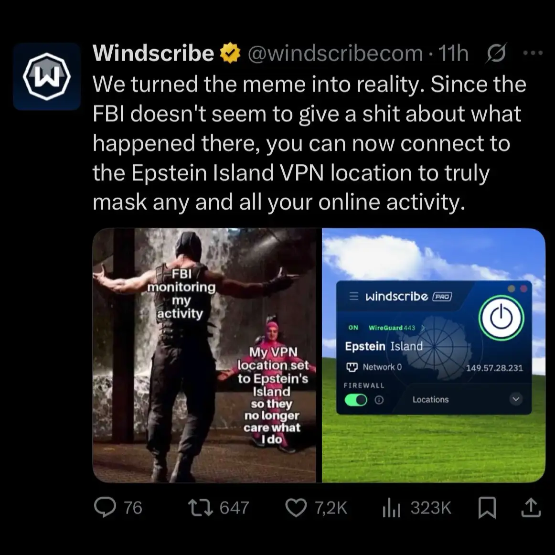
Task: Repost the tweet with the retweet icon
Action: pos(200,507)
